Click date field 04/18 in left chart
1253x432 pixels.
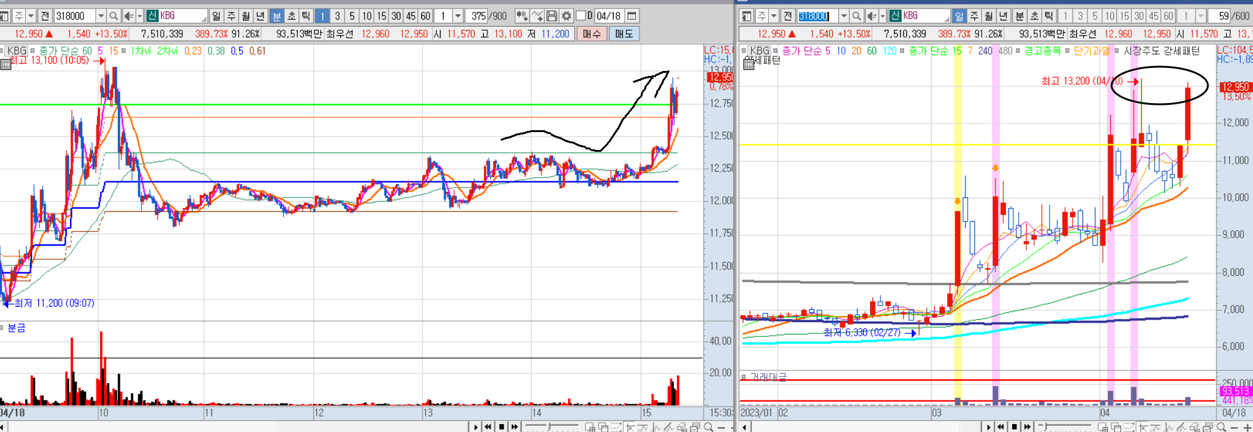tap(609, 16)
